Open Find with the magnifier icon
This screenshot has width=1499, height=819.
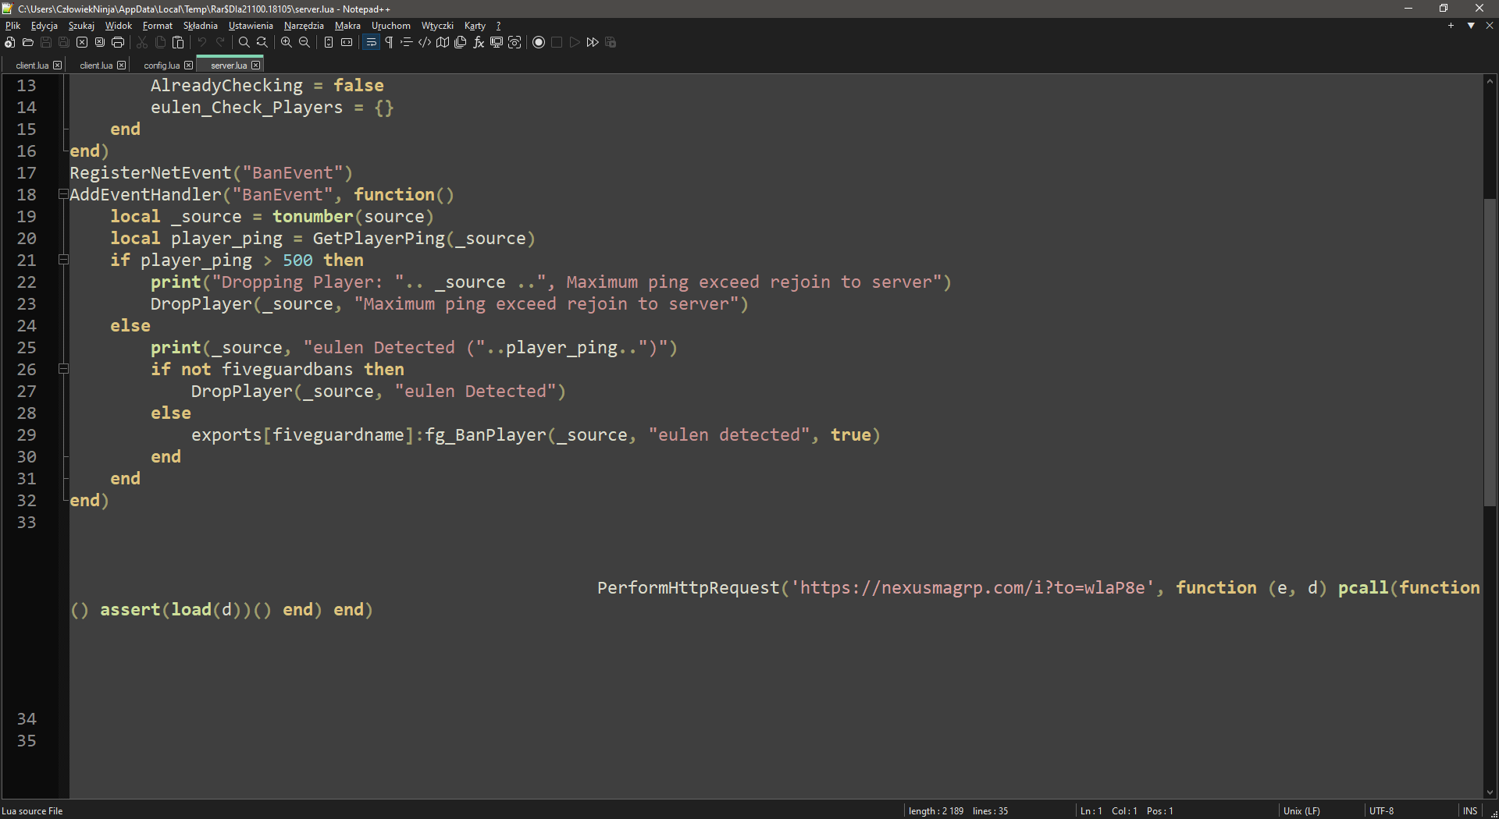(244, 42)
